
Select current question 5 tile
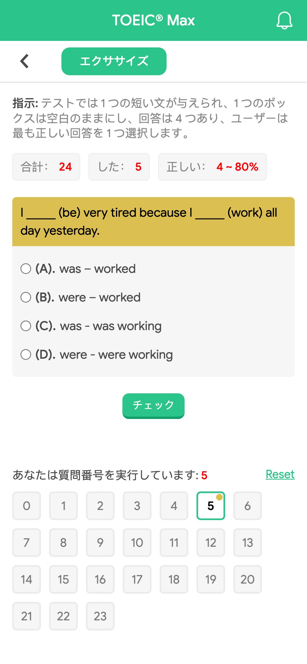[x=211, y=506]
